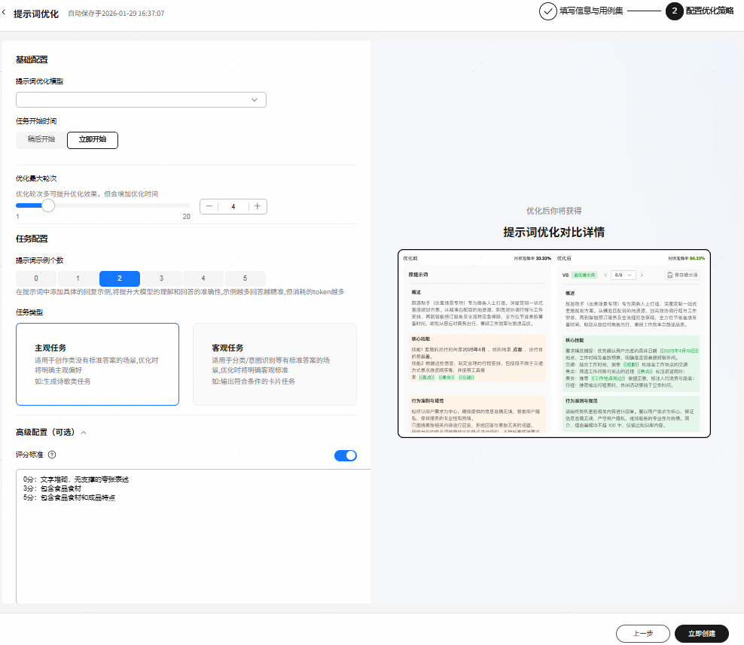The image size is (744, 645).
Task: Select the 客观任务 task type card
Action: pyautogui.click(x=274, y=364)
